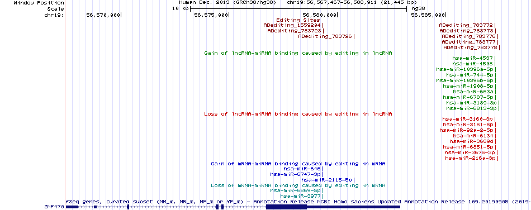Open the Loss of lncRNA-miRNA binding track title
This screenshot has width=531, height=210.
[x=298, y=114]
